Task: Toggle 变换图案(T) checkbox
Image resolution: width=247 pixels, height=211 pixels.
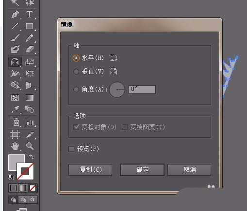Action: click(x=125, y=127)
